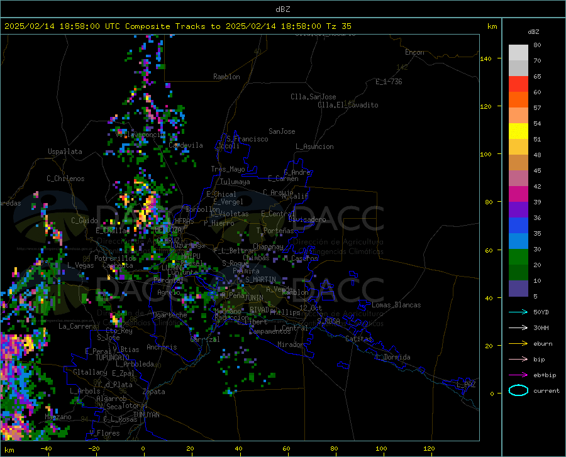Viewport: 566px width, 457px height.
Task: Click the 'TUNUYAN' place label
Action: pos(146,415)
